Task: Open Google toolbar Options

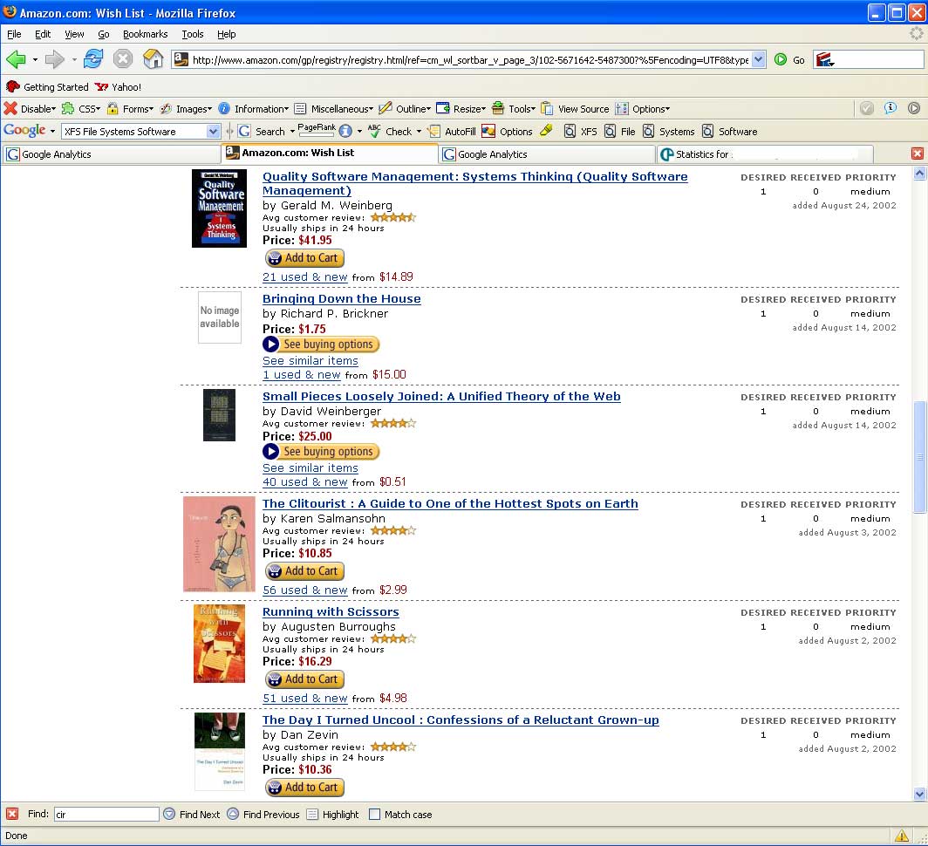Action: click(508, 132)
